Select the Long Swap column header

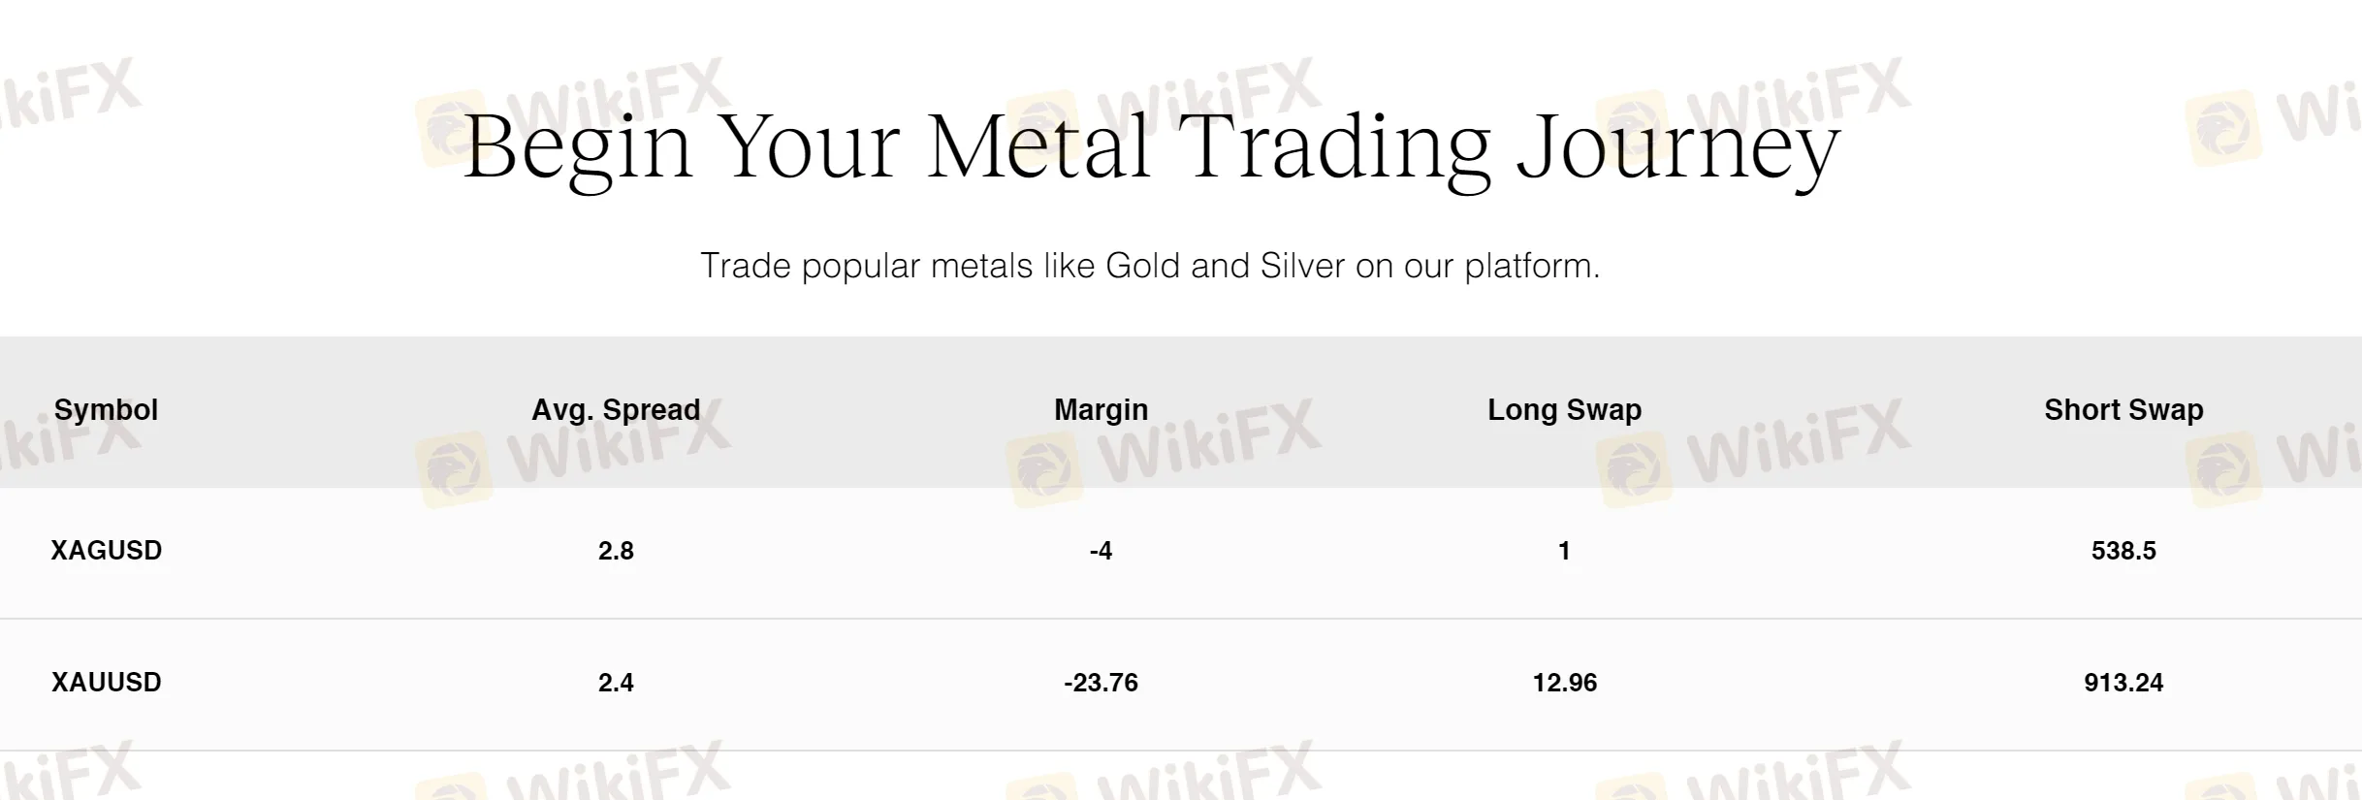tap(1564, 410)
